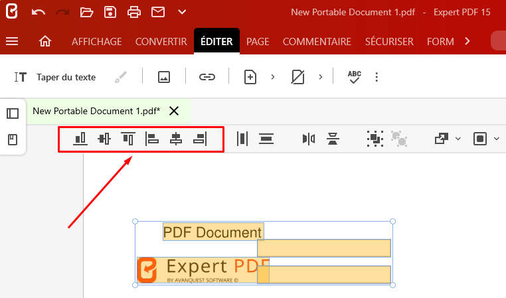Activate the Taper du texte tool
This screenshot has height=298, width=506.
click(x=55, y=77)
